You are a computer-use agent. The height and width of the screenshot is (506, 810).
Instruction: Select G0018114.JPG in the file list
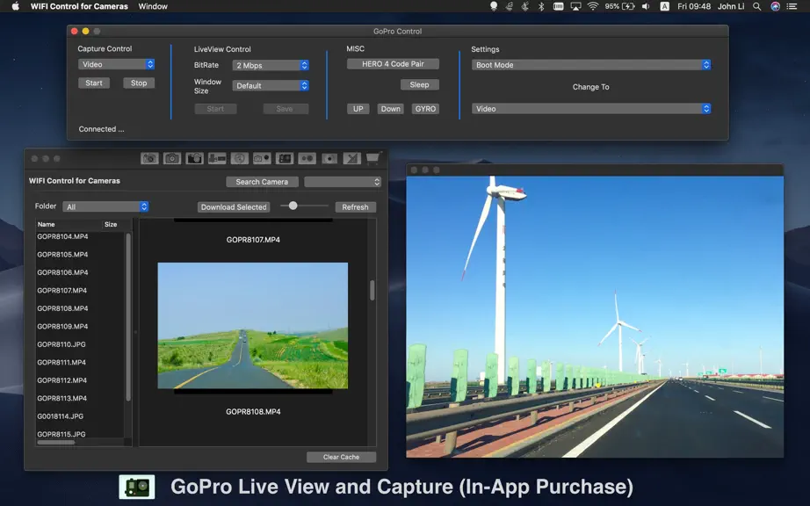[x=60, y=416]
